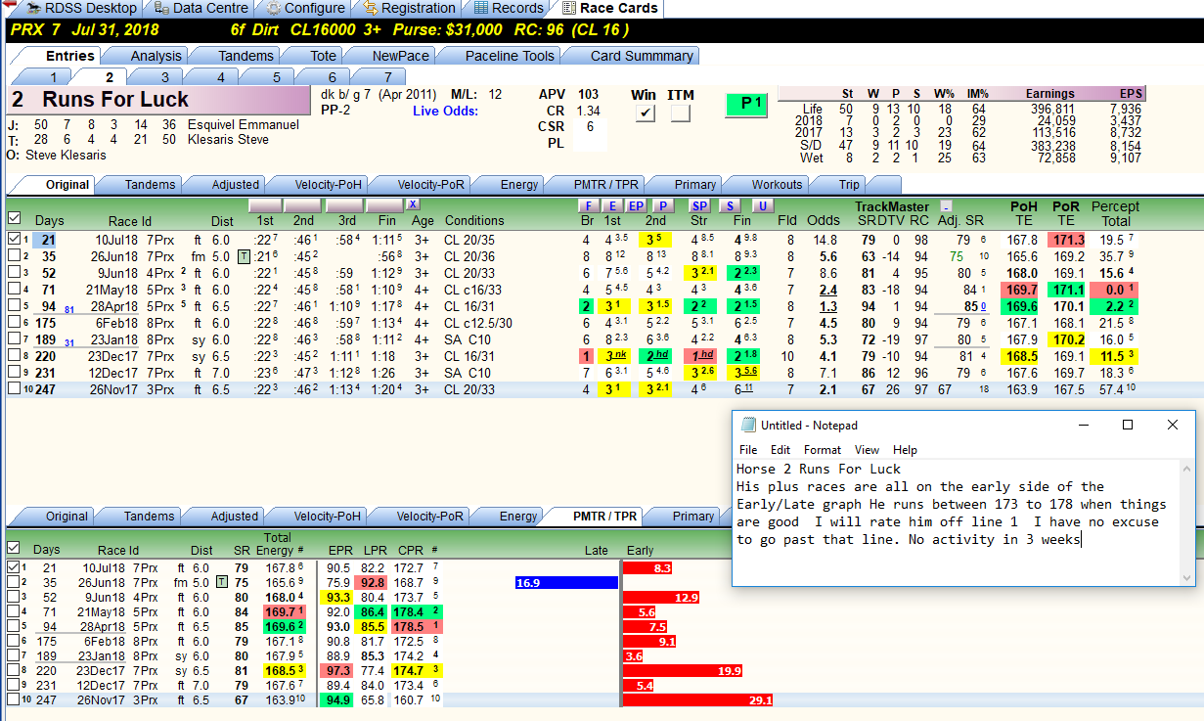Click the minus button beside TrackMaster
Image resolution: width=1204 pixels, height=721 pixels.
pyautogui.click(x=947, y=206)
